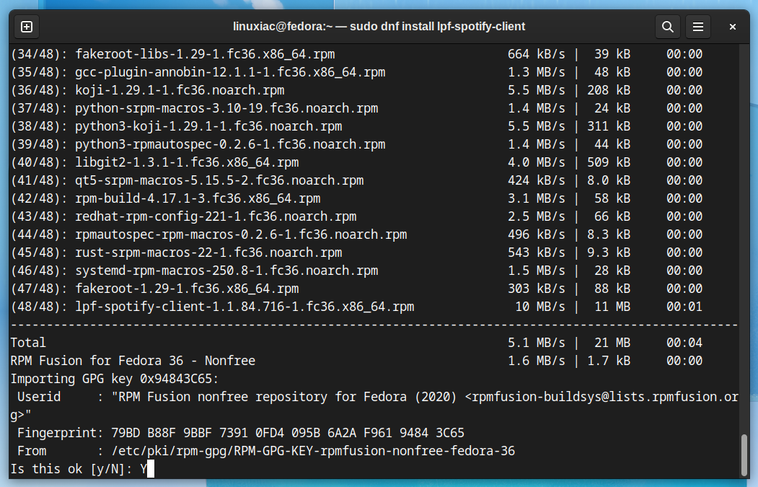Open the hamburger main menu
The width and height of the screenshot is (758, 487).
tap(698, 27)
